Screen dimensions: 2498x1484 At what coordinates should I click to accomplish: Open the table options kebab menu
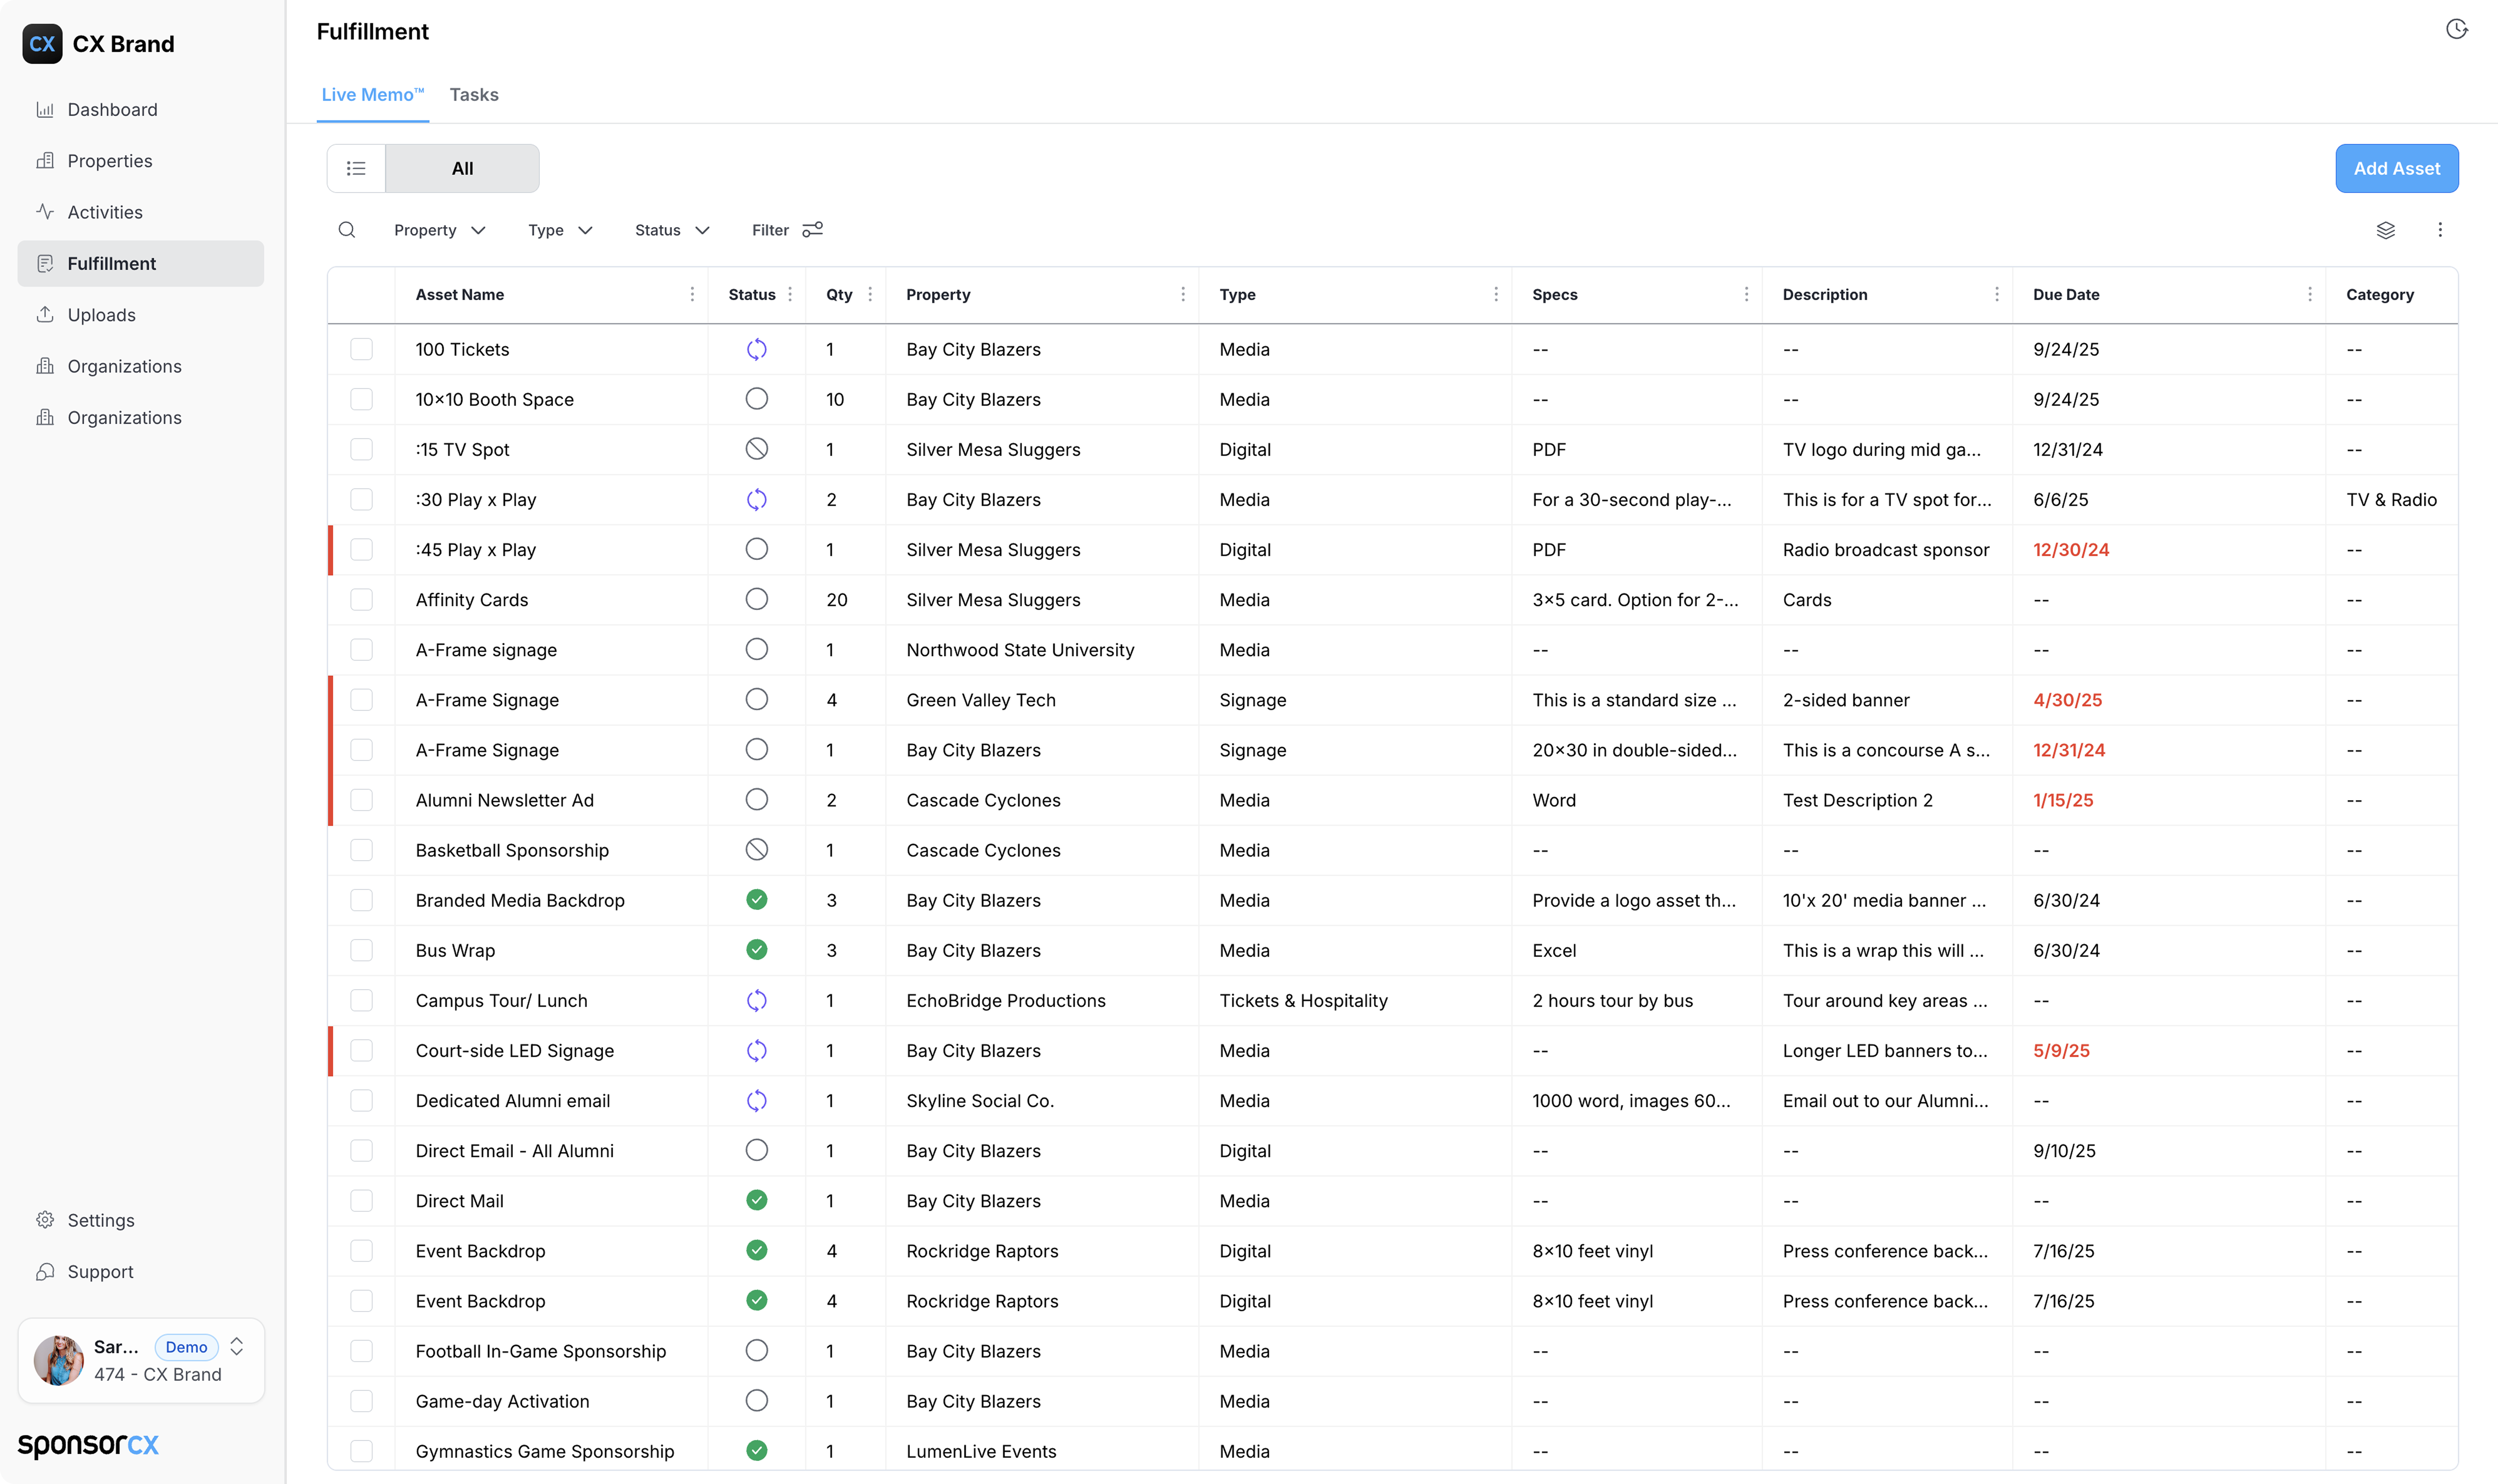point(2440,230)
